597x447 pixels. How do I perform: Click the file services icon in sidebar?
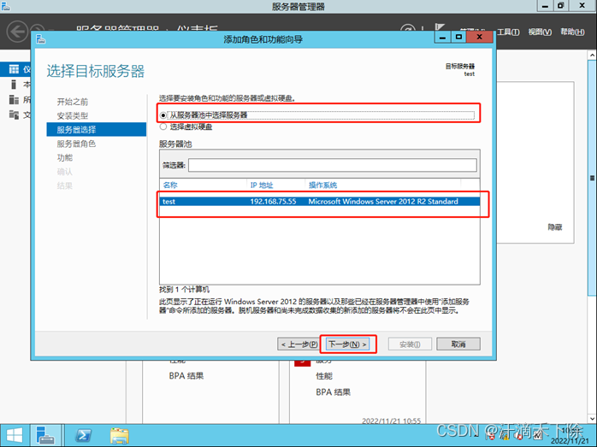14,115
